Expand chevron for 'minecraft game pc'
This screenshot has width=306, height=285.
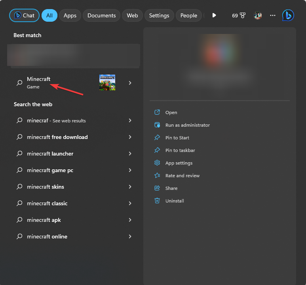point(130,170)
